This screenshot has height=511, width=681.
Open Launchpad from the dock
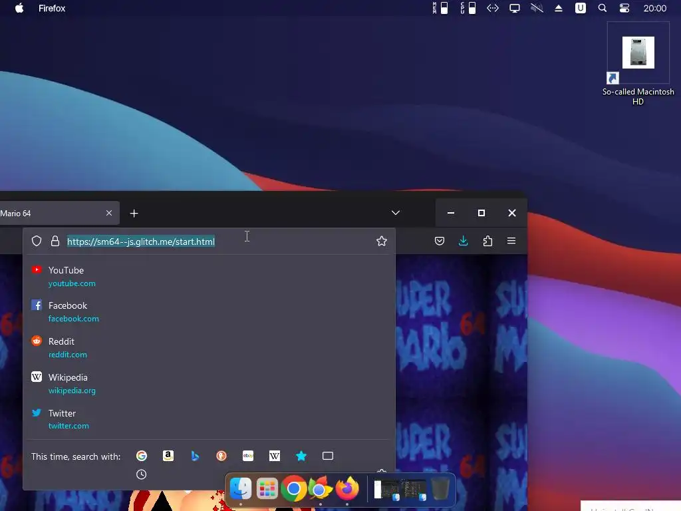click(267, 489)
